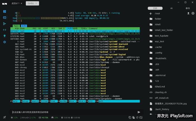Click the refresh icon in the bottom toolbar
196x121 pixels.
coord(137,118)
